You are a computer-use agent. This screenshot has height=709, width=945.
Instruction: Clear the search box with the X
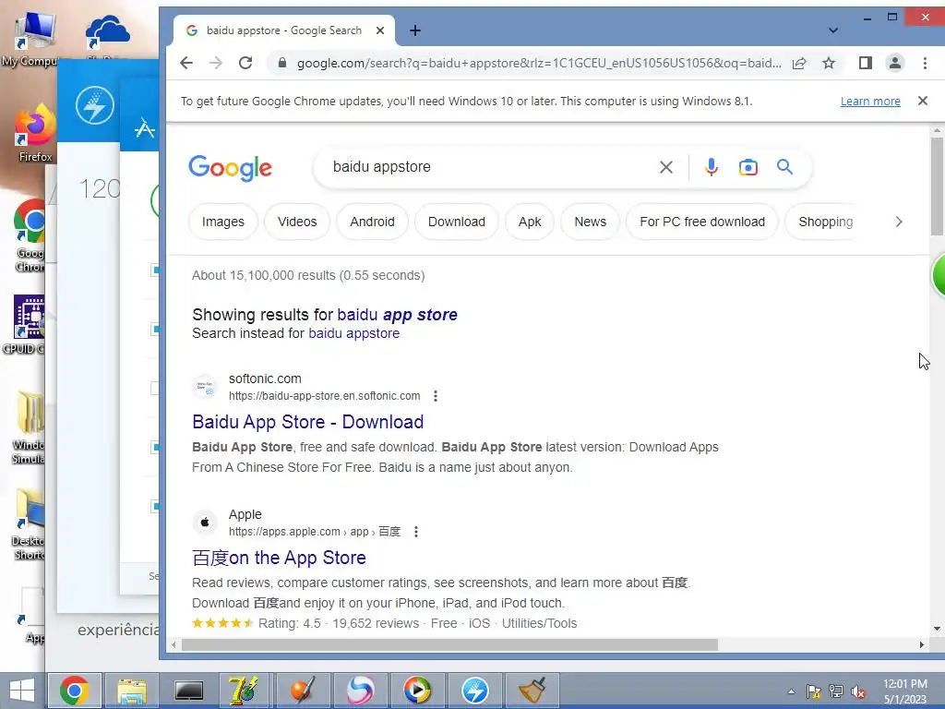click(666, 167)
